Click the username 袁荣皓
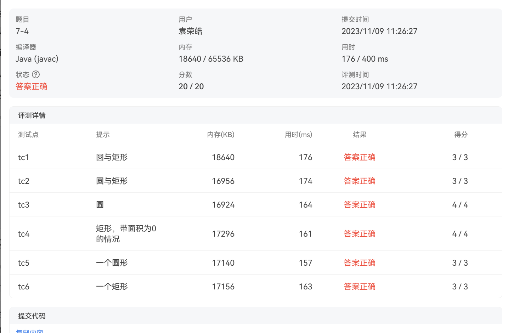Image resolution: width=508 pixels, height=333 pixels. 190,31
